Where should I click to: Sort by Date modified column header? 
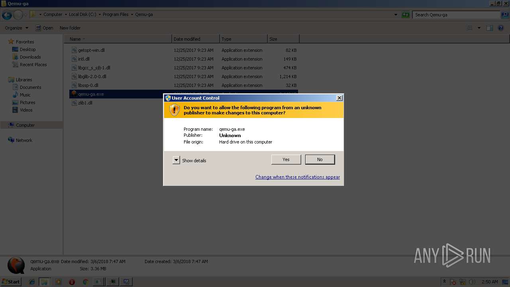point(196,39)
